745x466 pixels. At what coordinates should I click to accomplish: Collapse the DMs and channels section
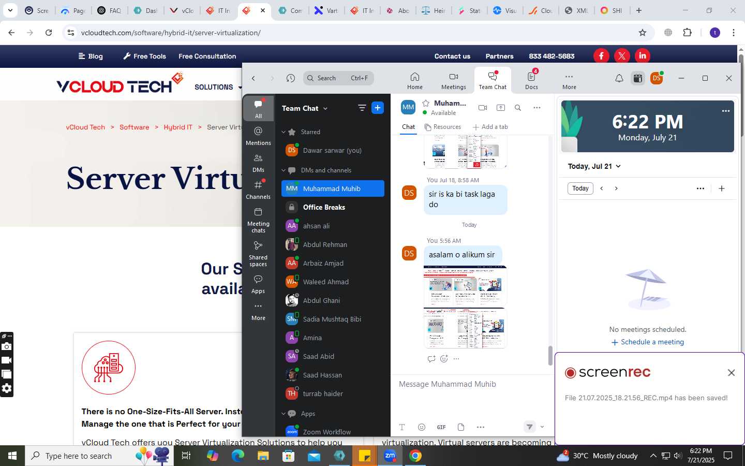[x=284, y=170]
